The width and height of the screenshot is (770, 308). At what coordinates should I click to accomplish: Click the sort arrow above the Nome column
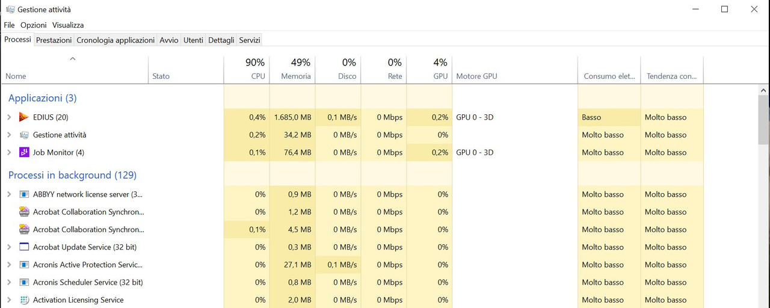click(73, 59)
